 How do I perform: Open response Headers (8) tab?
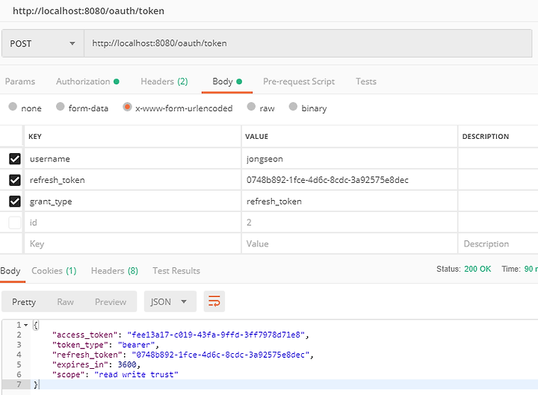(x=114, y=271)
